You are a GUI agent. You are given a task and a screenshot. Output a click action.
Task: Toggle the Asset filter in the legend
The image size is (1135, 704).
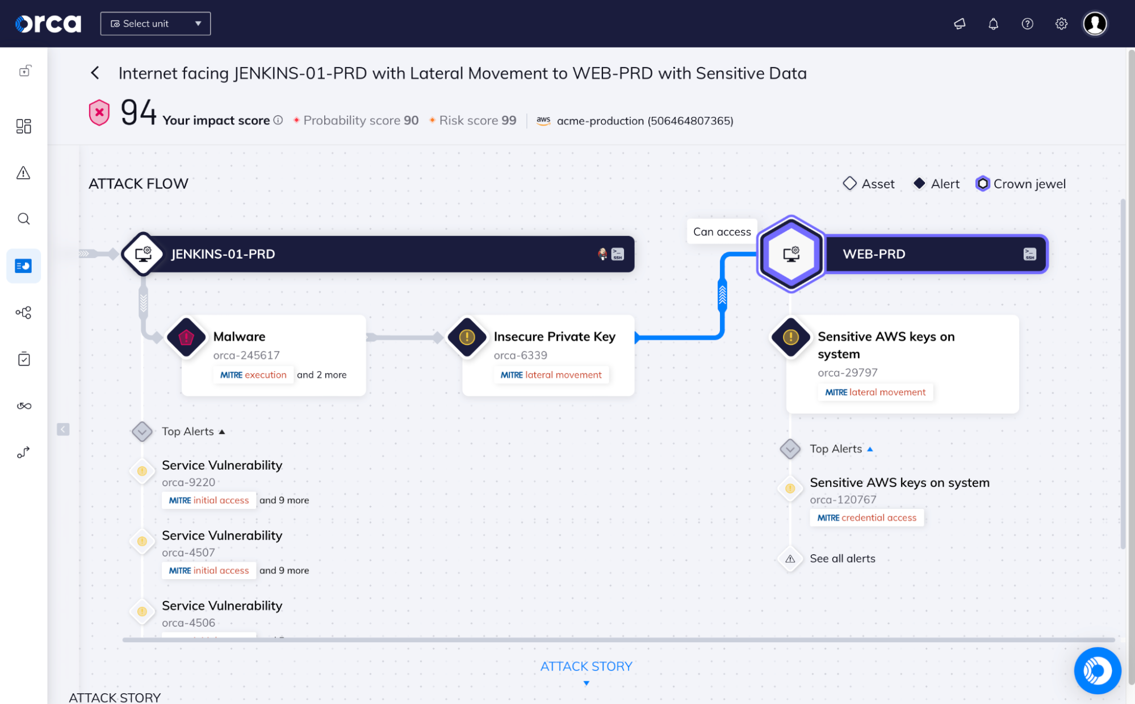tap(868, 183)
